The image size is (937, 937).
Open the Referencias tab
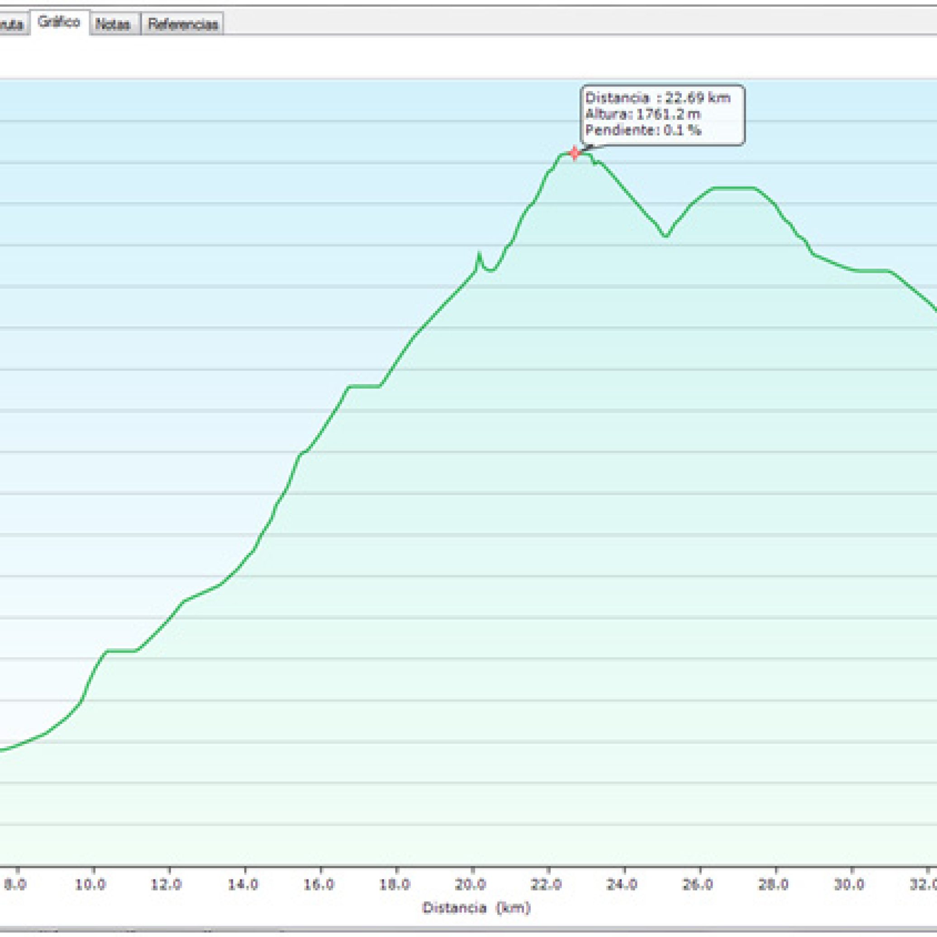182,24
